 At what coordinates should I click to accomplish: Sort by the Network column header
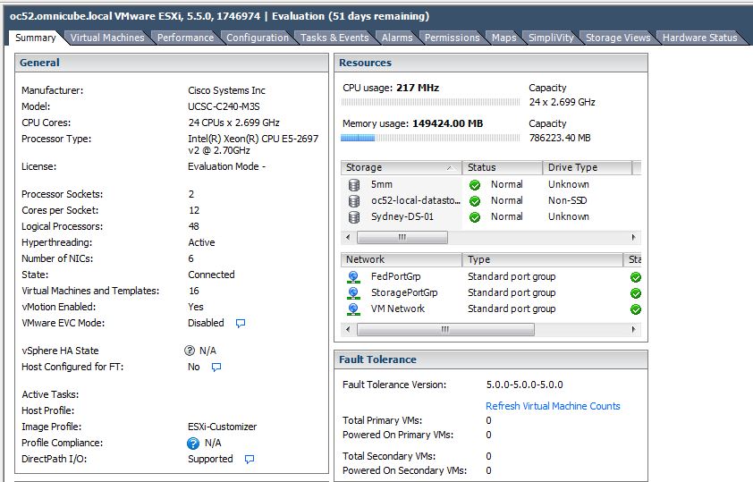point(401,259)
